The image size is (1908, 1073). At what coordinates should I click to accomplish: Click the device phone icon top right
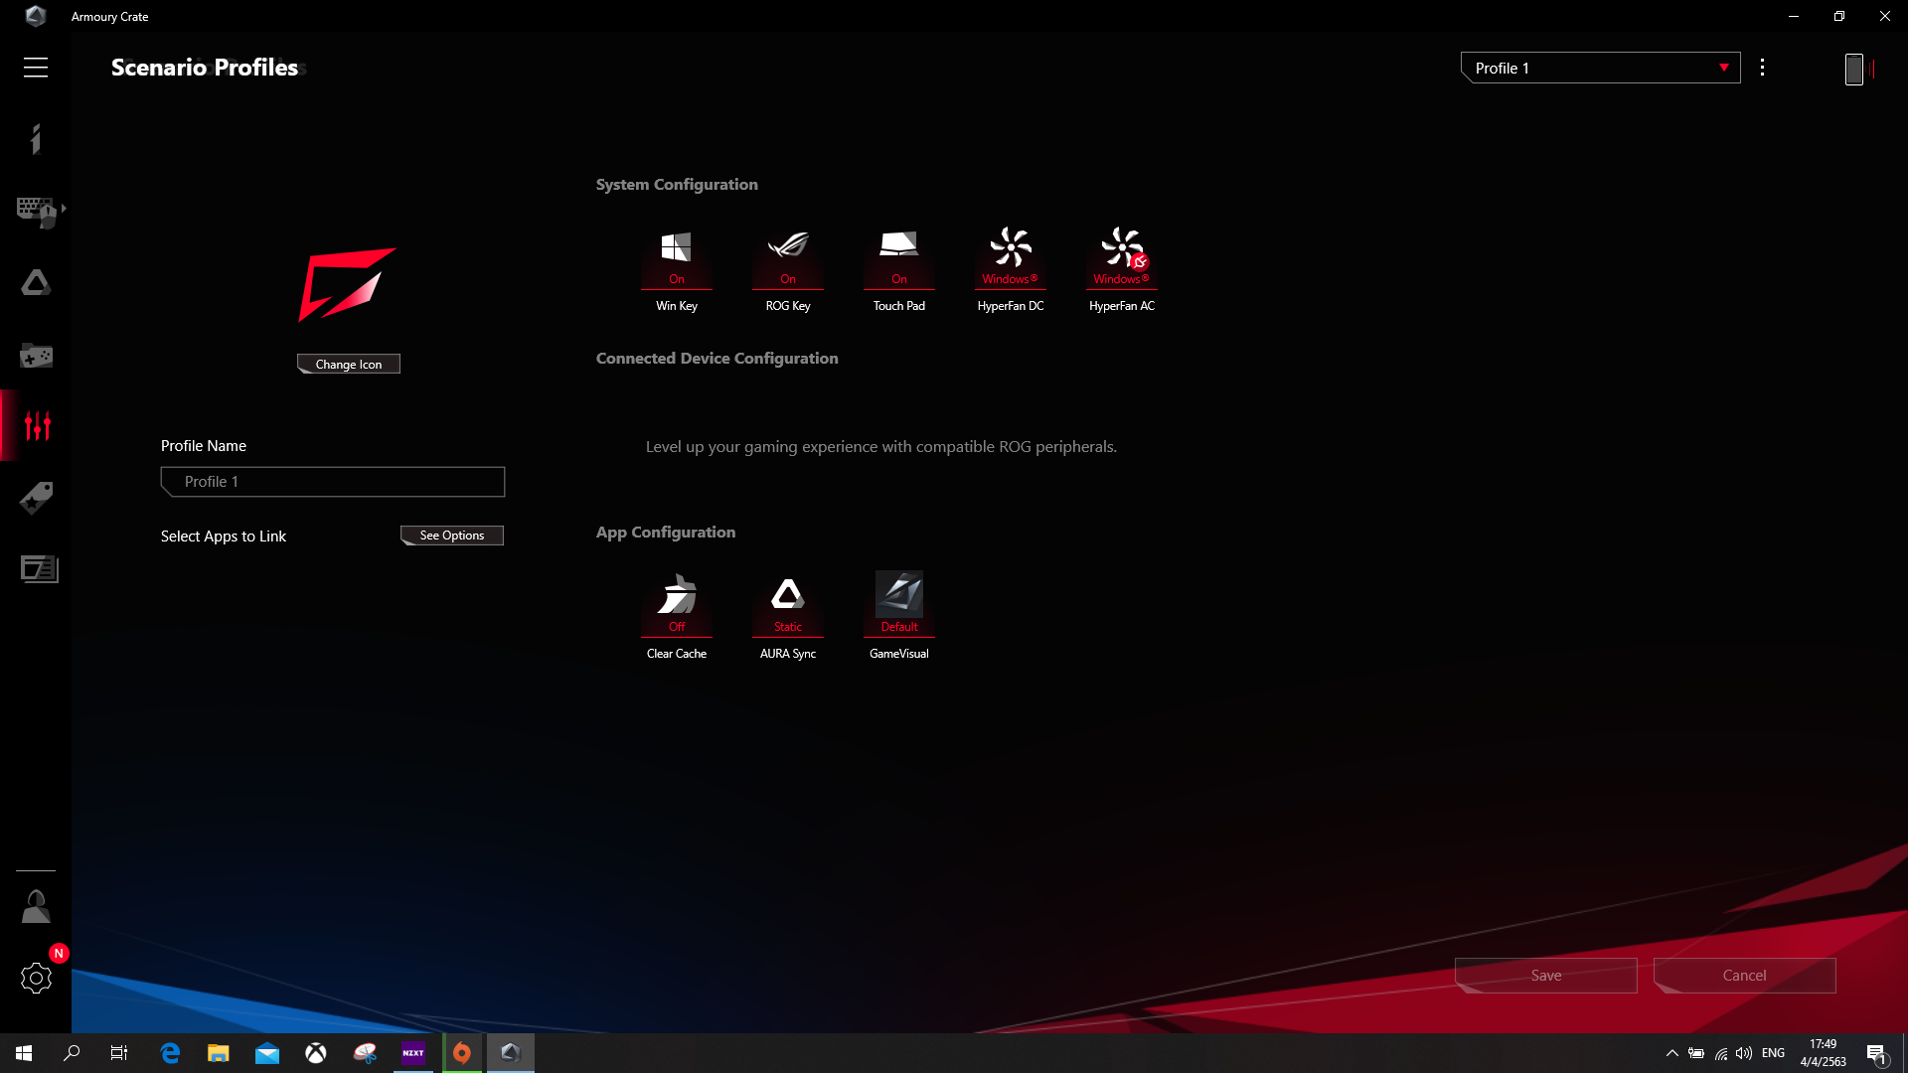coord(1854,69)
